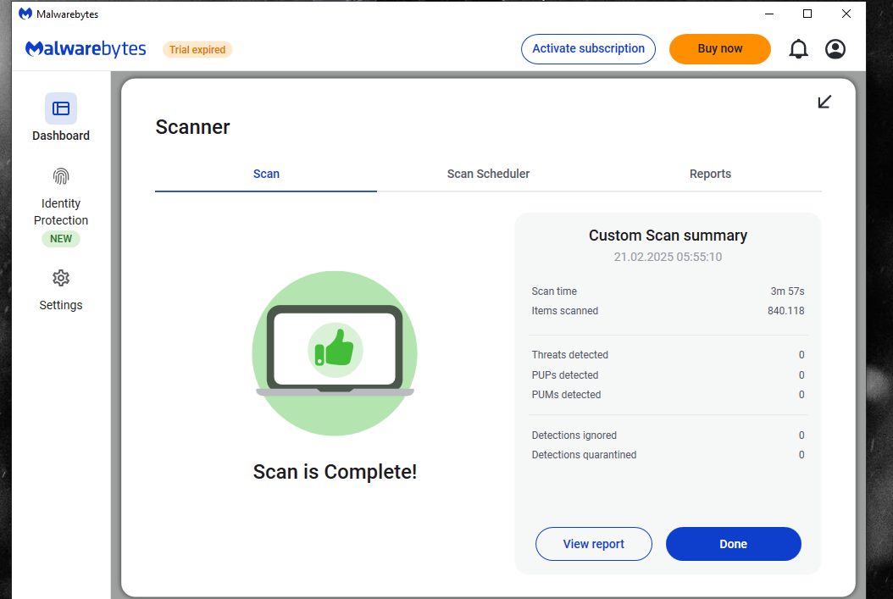Minimize the Malwarebytes window
893x599 pixels.
(769, 14)
